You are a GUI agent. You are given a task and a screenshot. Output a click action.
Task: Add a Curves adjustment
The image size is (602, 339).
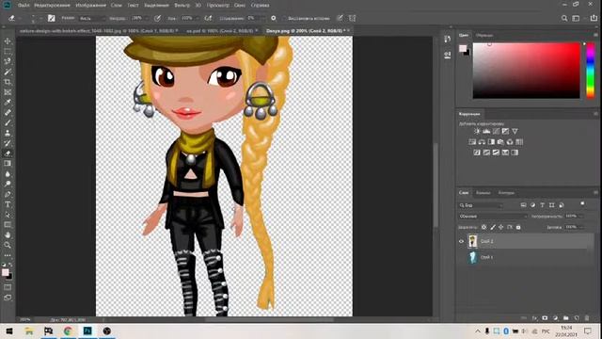[496, 131]
